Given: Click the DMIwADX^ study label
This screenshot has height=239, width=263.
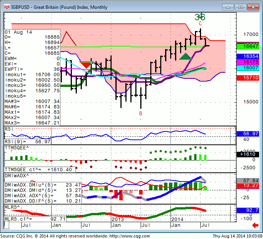Looking at the screenshot, I should (17, 176).
